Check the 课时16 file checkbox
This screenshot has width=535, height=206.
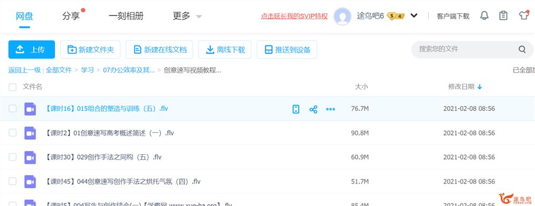[x=12, y=109]
